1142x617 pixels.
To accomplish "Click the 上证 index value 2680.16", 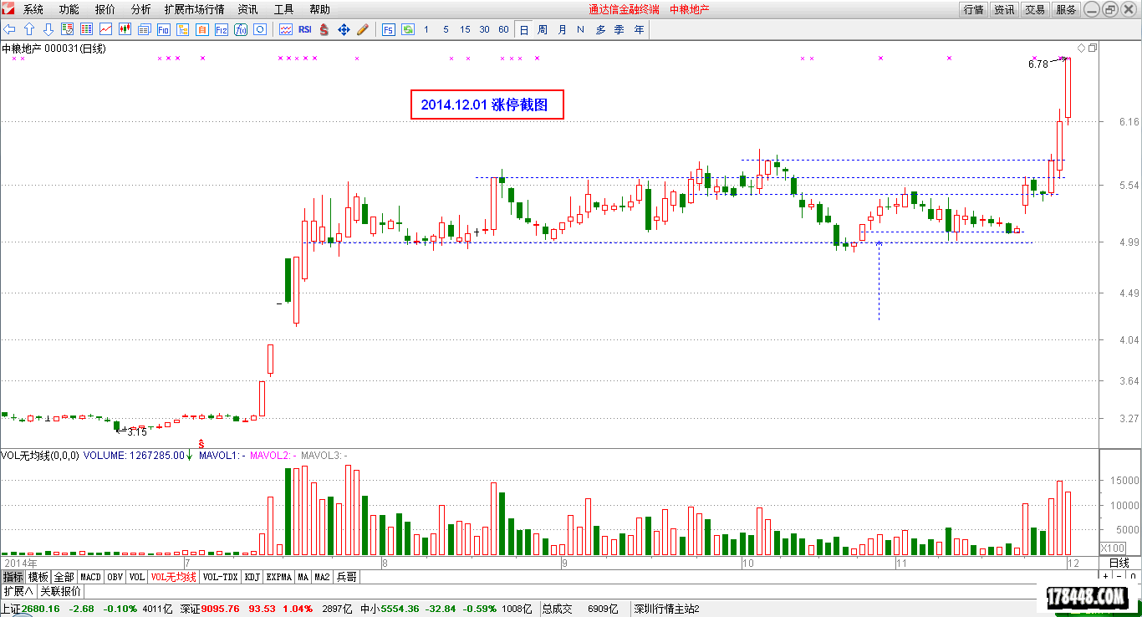I will 42,609.
